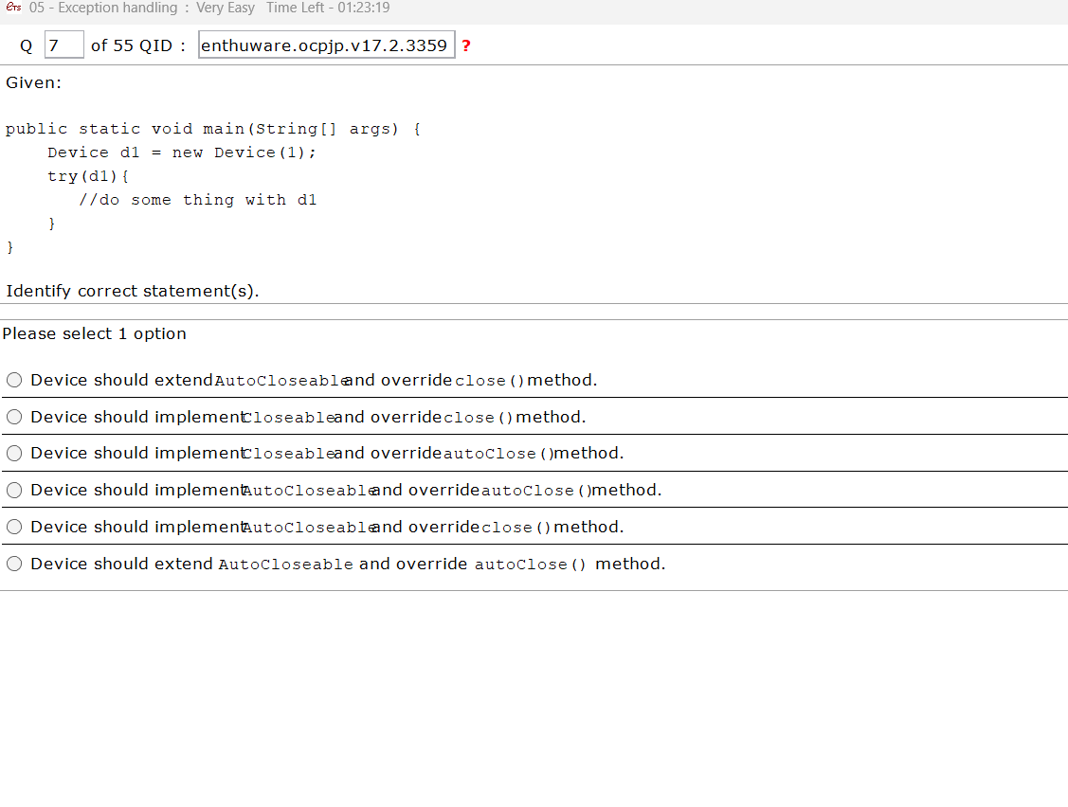Pick option: extend AutoCloseable and override autoClose()
Image resolution: width=1068 pixels, height=807 pixels.
click(14, 565)
